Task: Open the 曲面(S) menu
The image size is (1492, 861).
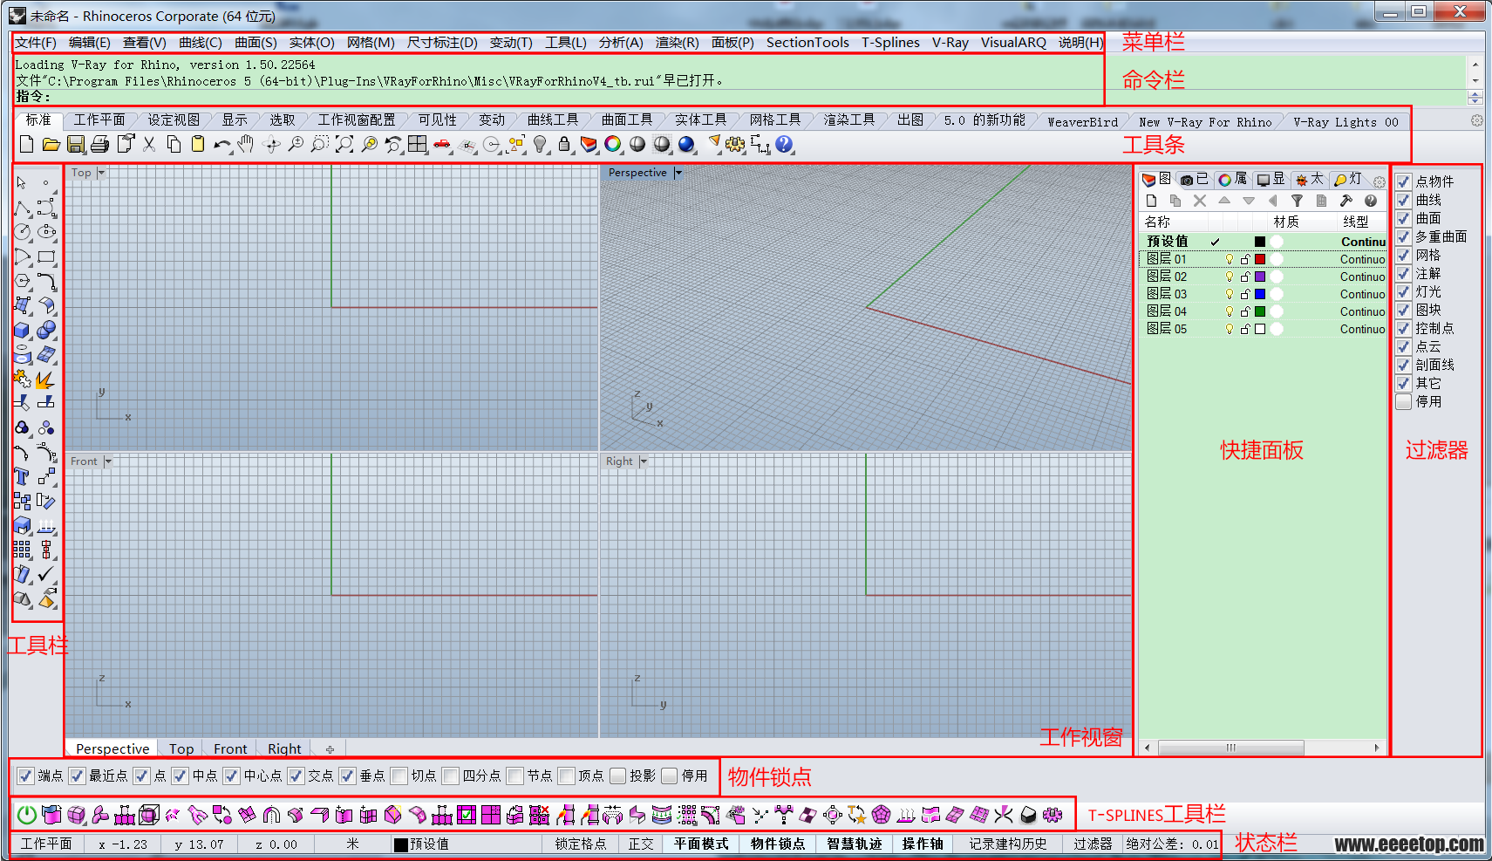Action: 255,43
